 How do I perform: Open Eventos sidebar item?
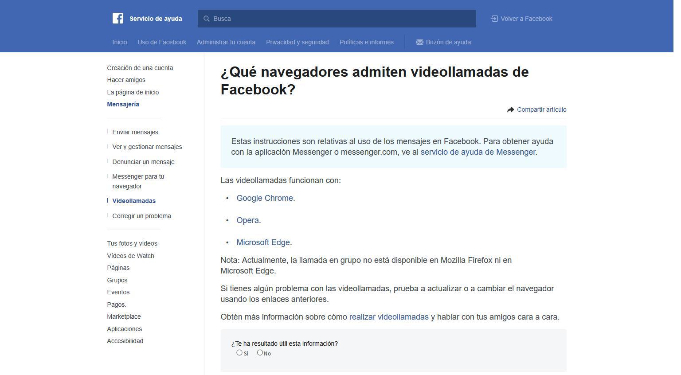(x=118, y=292)
